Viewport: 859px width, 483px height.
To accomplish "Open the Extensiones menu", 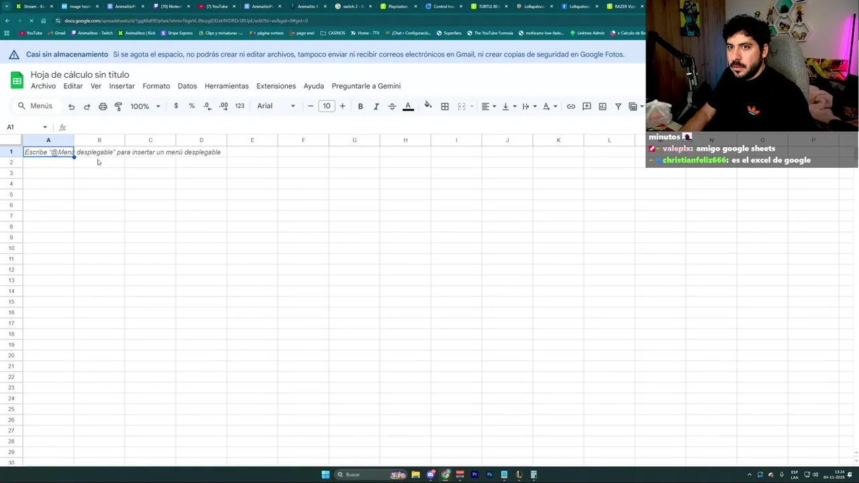I will tap(276, 86).
